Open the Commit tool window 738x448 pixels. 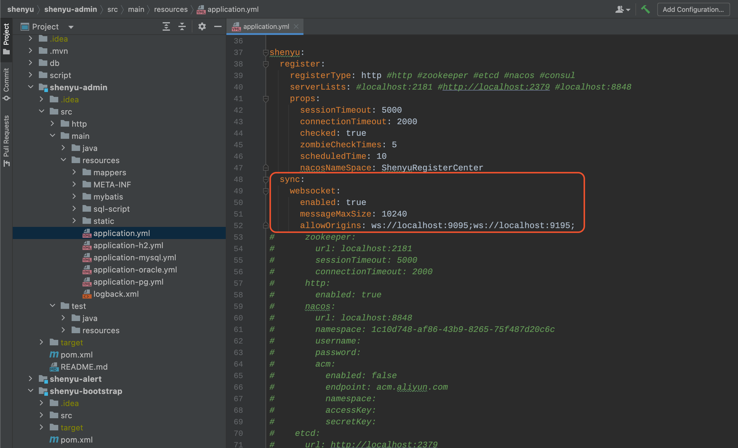tap(6, 84)
